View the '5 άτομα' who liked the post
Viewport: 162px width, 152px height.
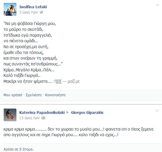(x=26, y=149)
